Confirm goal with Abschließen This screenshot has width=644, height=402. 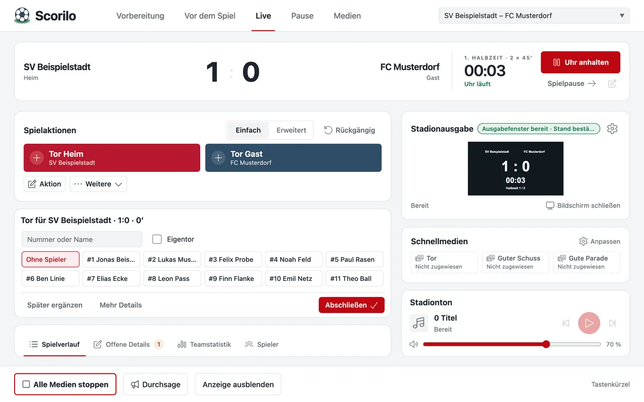click(352, 305)
